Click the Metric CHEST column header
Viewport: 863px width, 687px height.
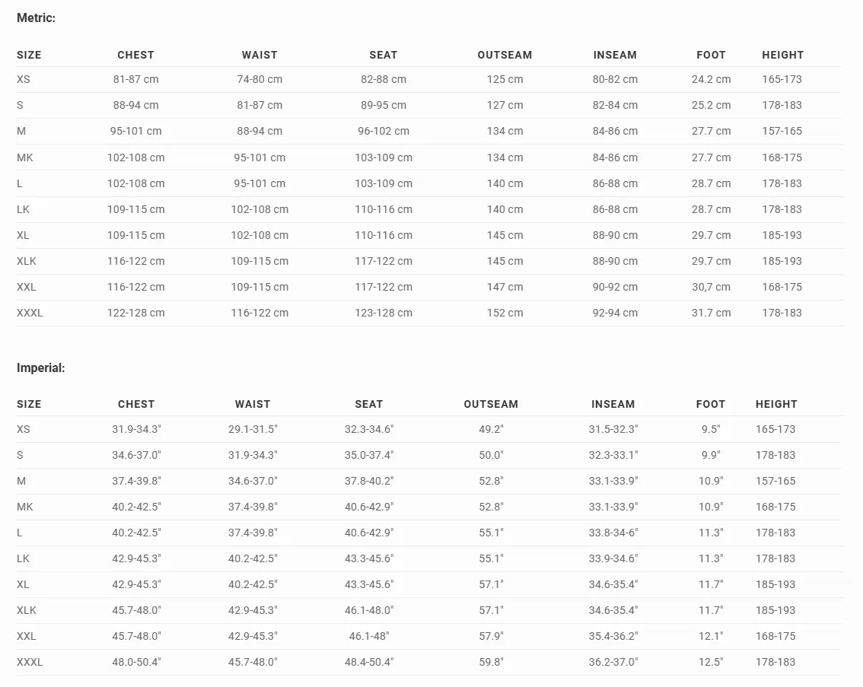click(x=135, y=55)
